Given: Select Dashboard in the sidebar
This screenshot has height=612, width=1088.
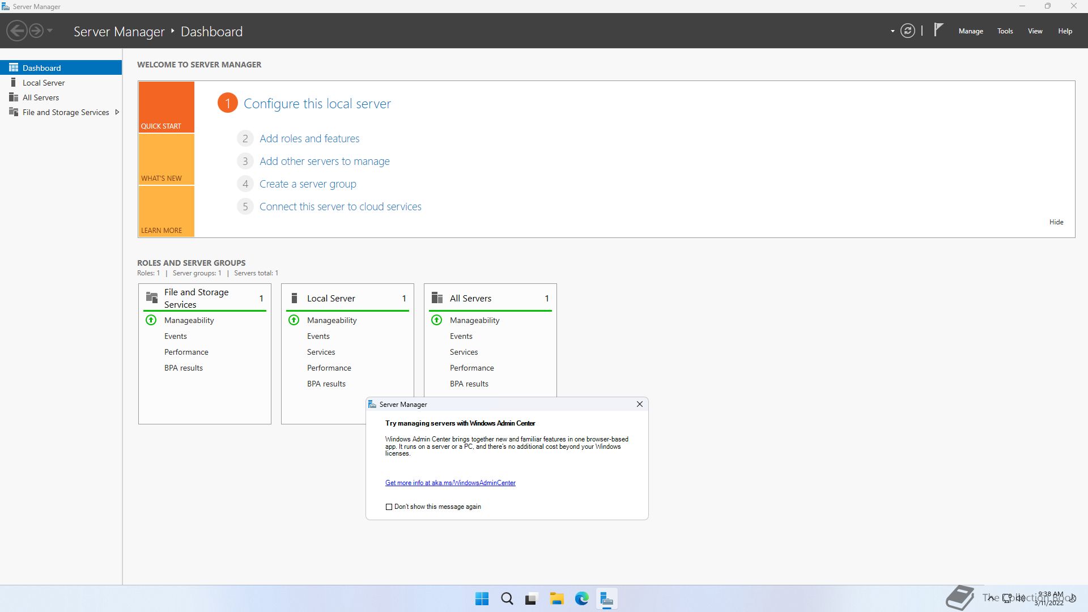Looking at the screenshot, I should (x=61, y=67).
